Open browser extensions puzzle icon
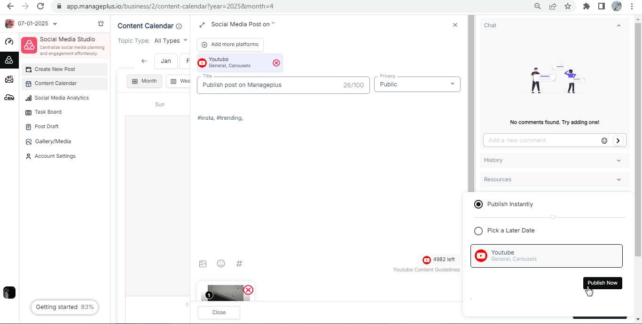 586,6
